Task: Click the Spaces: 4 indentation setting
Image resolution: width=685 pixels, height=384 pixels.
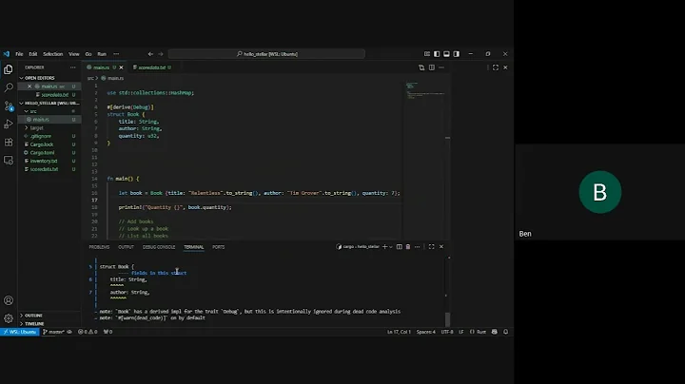Action: click(x=425, y=332)
